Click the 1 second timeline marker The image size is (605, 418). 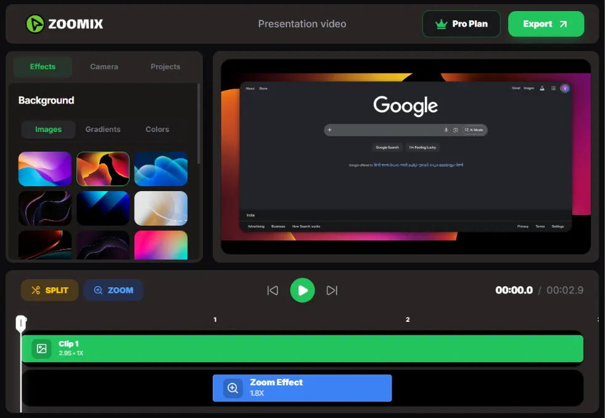[x=215, y=320]
